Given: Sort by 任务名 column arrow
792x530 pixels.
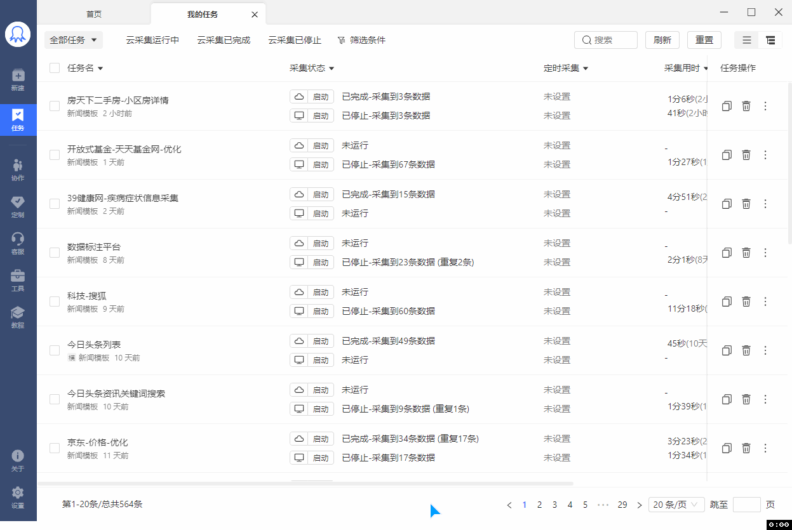Looking at the screenshot, I should click(x=100, y=69).
